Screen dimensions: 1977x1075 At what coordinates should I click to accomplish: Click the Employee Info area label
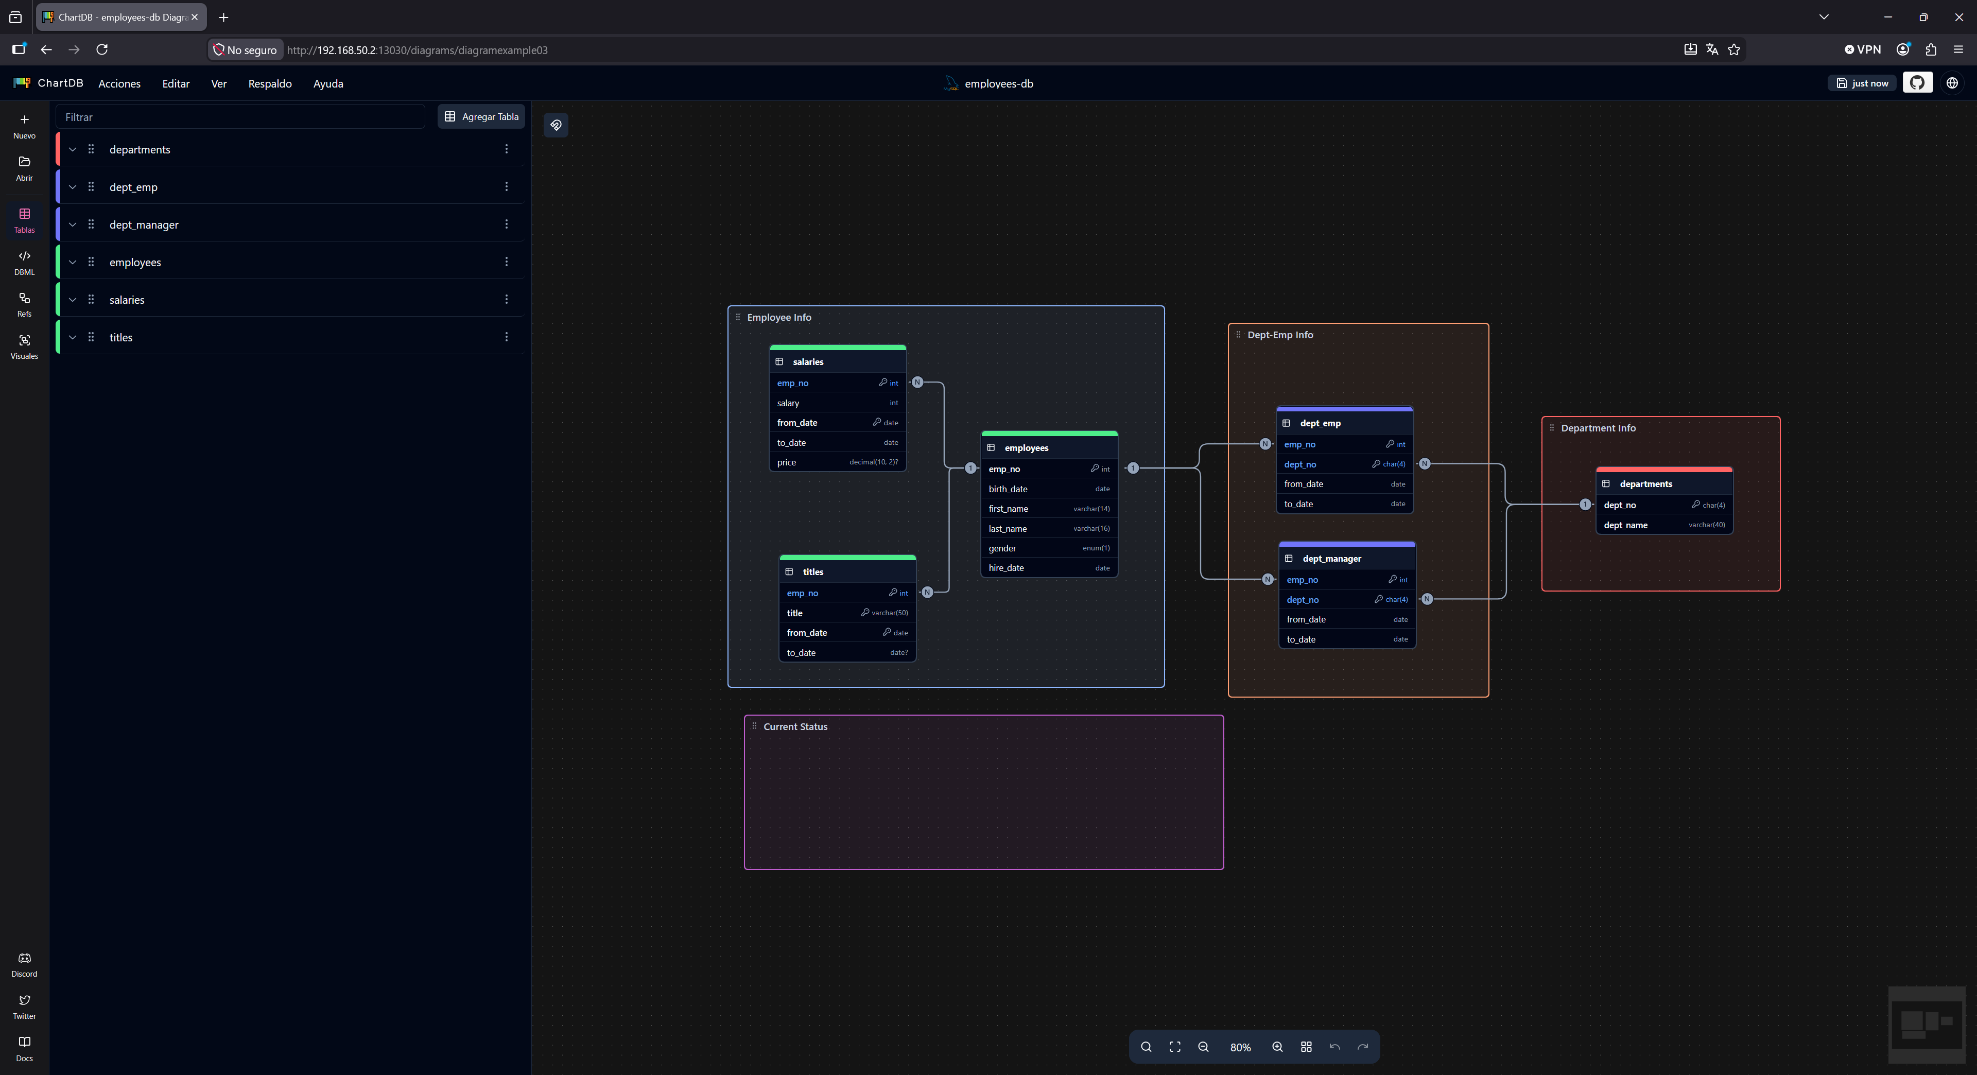(779, 318)
